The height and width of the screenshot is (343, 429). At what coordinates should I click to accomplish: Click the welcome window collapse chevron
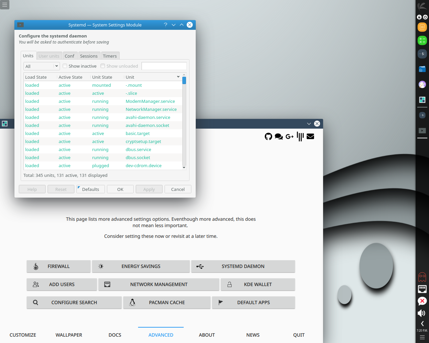[x=309, y=124]
